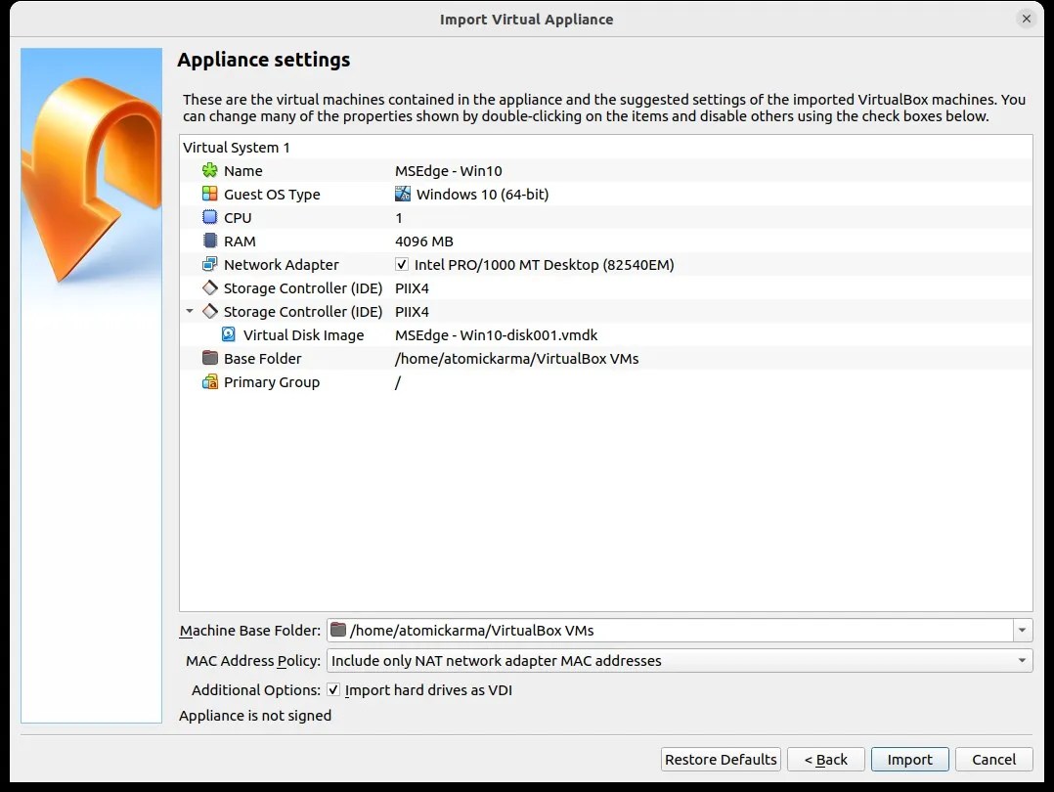Disable Import hard drives as VDI

(332, 689)
